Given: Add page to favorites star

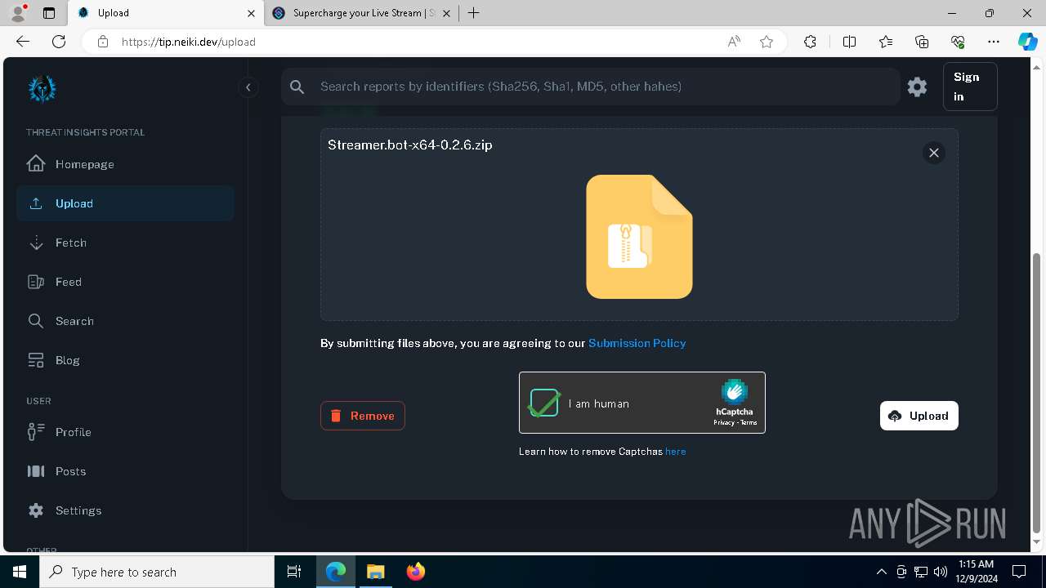Looking at the screenshot, I should click(767, 42).
